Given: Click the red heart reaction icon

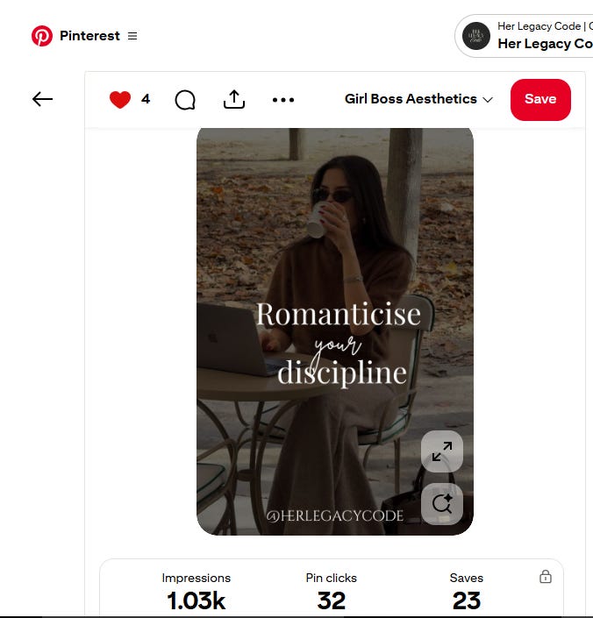Looking at the screenshot, I should [120, 99].
